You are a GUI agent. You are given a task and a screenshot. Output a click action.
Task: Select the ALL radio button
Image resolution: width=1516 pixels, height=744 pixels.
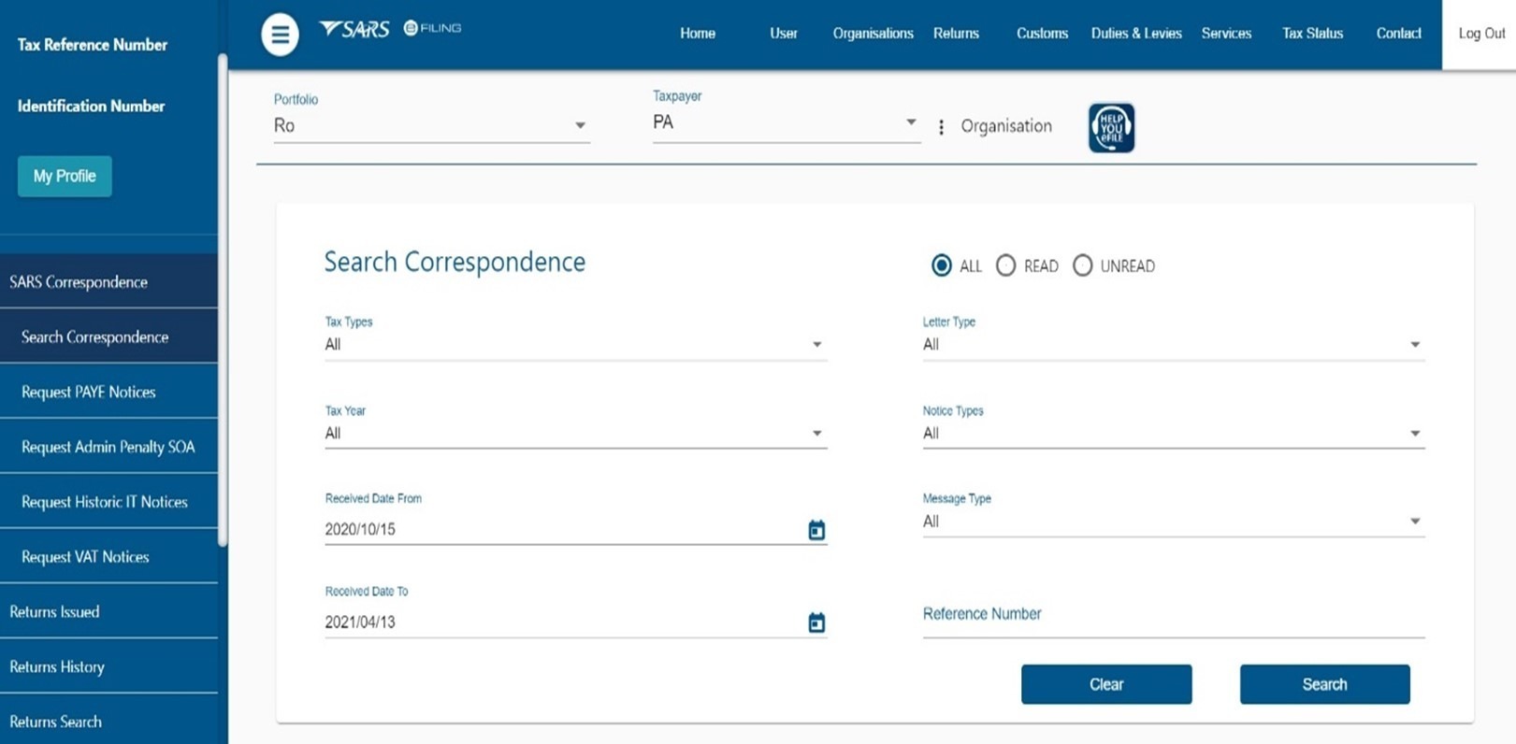click(x=942, y=266)
